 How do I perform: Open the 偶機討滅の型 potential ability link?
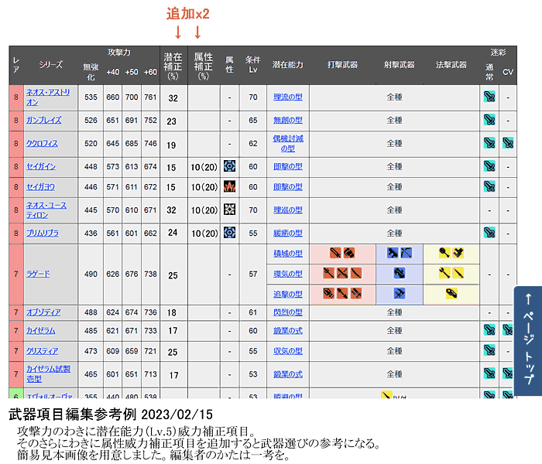pos(288,143)
